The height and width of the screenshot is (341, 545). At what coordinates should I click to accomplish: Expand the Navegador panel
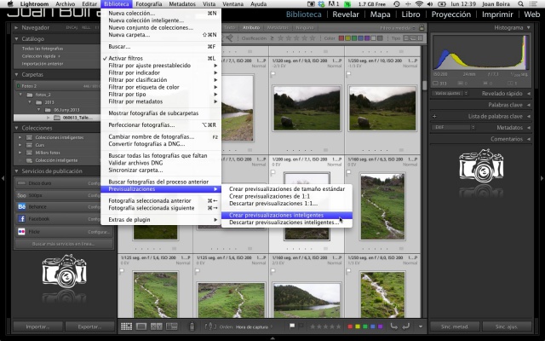(16, 27)
